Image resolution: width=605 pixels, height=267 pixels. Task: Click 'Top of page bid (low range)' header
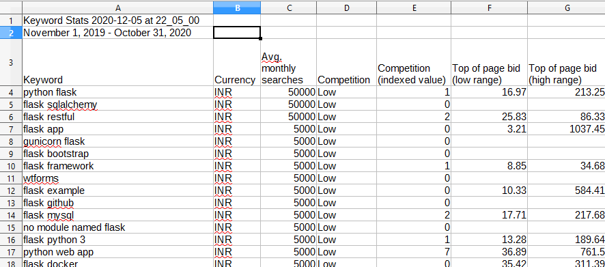click(x=489, y=63)
